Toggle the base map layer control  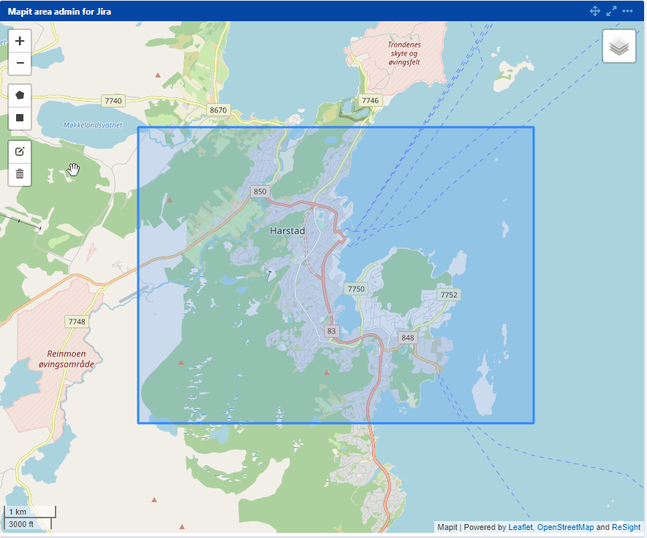click(618, 46)
